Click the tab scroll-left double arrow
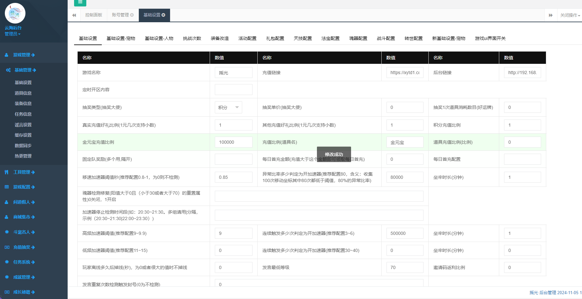The width and height of the screenshot is (582, 299). [74, 15]
